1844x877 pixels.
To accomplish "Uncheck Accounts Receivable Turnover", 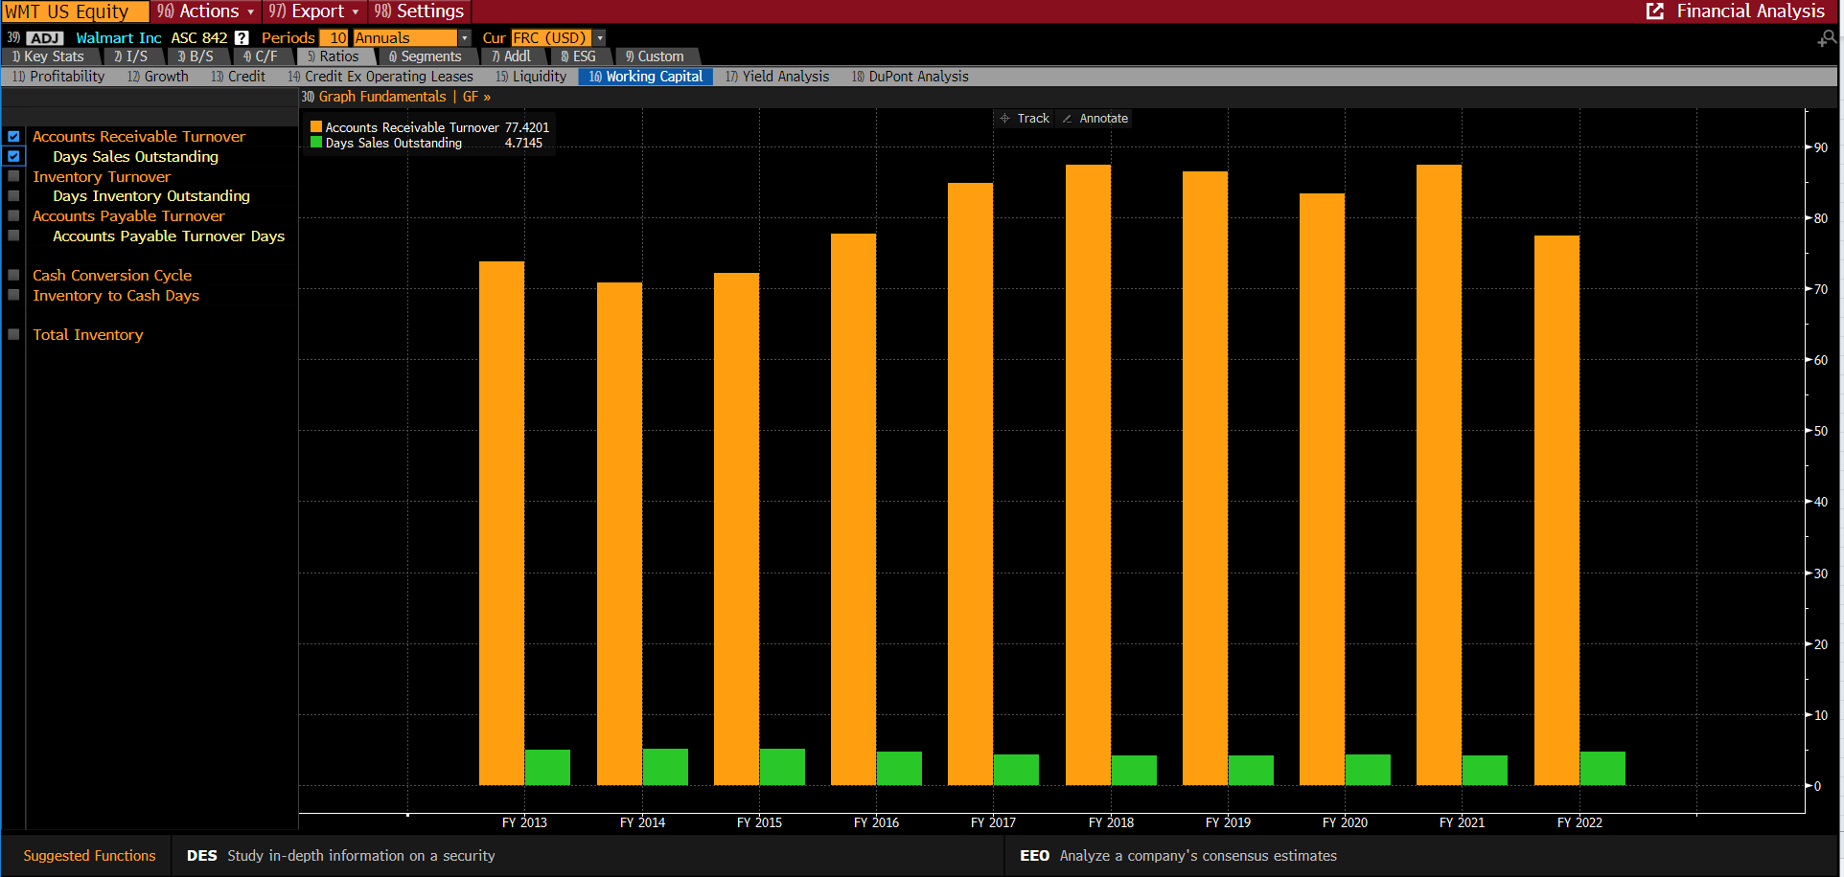I will (x=13, y=136).
